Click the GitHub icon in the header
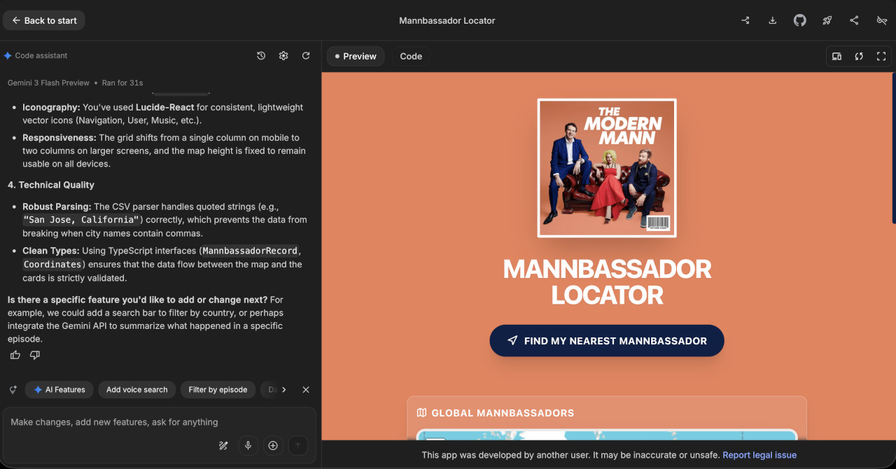This screenshot has width=896, height=469. tap(799, 20)
